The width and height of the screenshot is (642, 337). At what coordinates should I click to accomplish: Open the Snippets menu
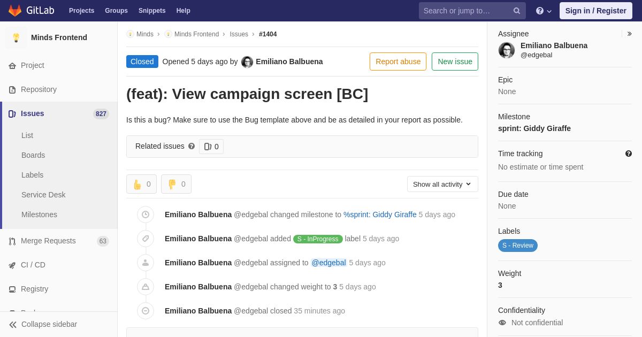click(152, 11)
